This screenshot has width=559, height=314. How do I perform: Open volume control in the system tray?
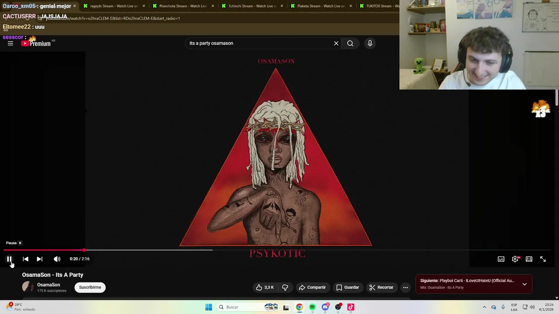pyautogui.click(x=532, y=307)
